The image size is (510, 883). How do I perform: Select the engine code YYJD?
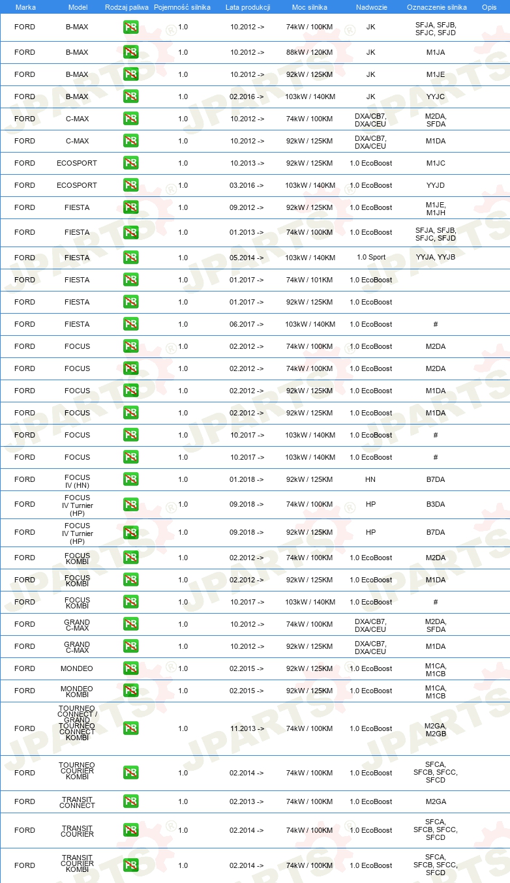(x=436, y=185)
